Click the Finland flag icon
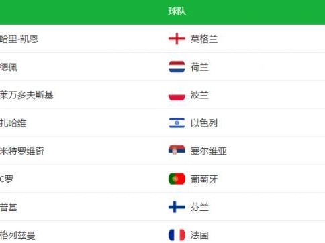 click(x=177, y=207)
